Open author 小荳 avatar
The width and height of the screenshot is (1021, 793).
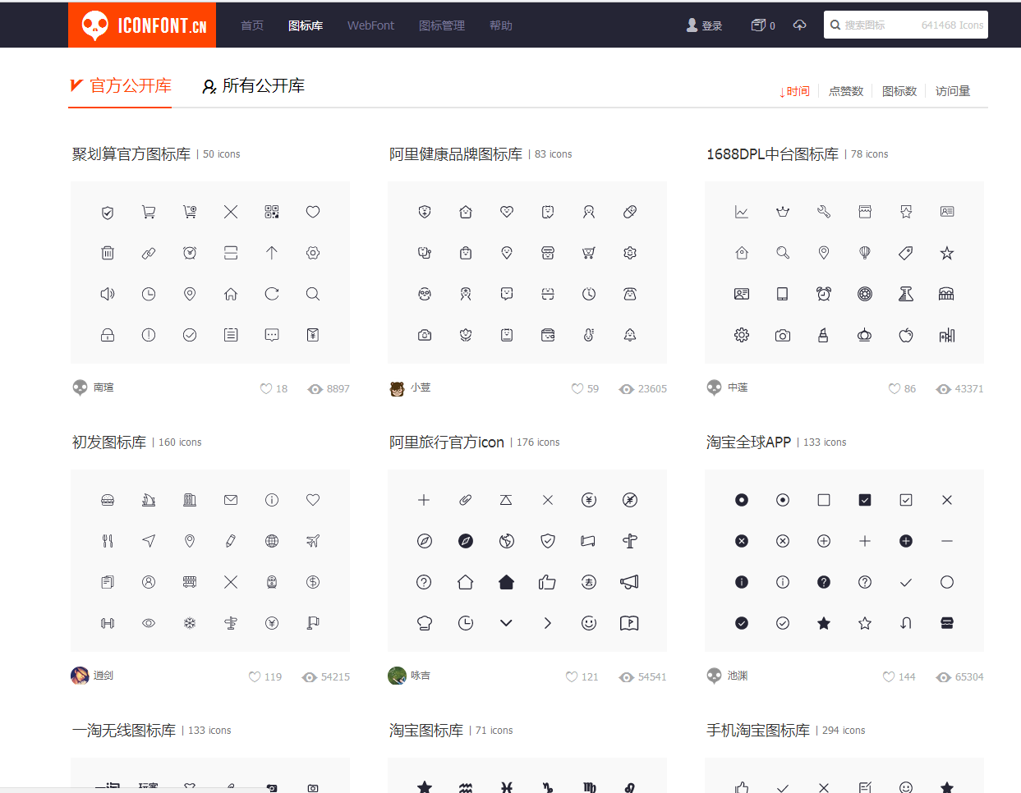pos(398,389)
